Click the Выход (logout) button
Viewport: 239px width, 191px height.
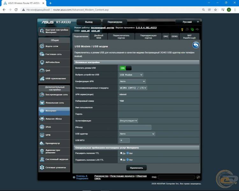point(89,22)
